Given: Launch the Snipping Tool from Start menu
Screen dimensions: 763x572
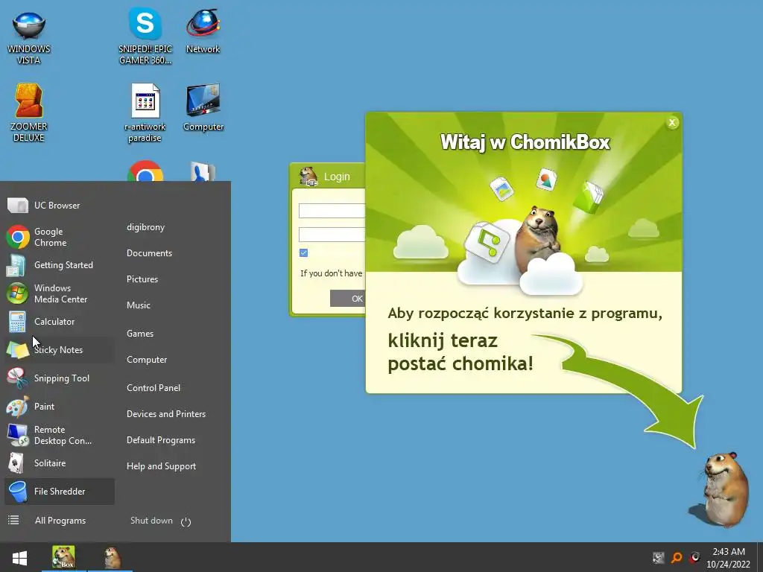Looking at the screenshot, I should tap(58, 378).
